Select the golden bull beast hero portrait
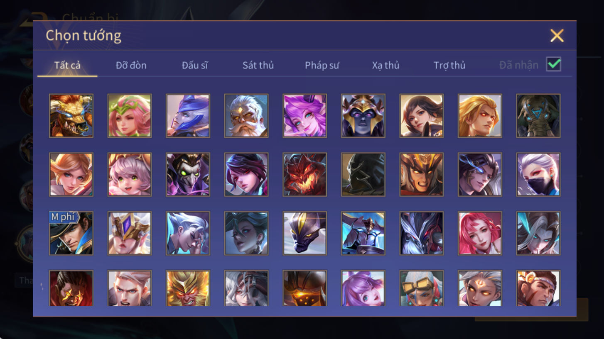604x339 pixels. (x=71, y=115)
